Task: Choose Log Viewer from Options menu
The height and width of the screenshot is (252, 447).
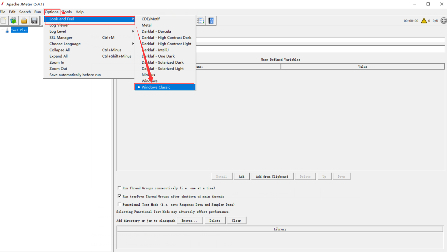Action: tap(89, 25)
